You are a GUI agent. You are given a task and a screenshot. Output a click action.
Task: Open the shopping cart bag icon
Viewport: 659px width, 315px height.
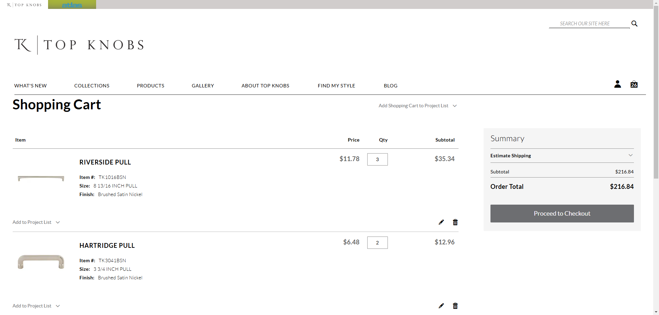pos(634,84)
